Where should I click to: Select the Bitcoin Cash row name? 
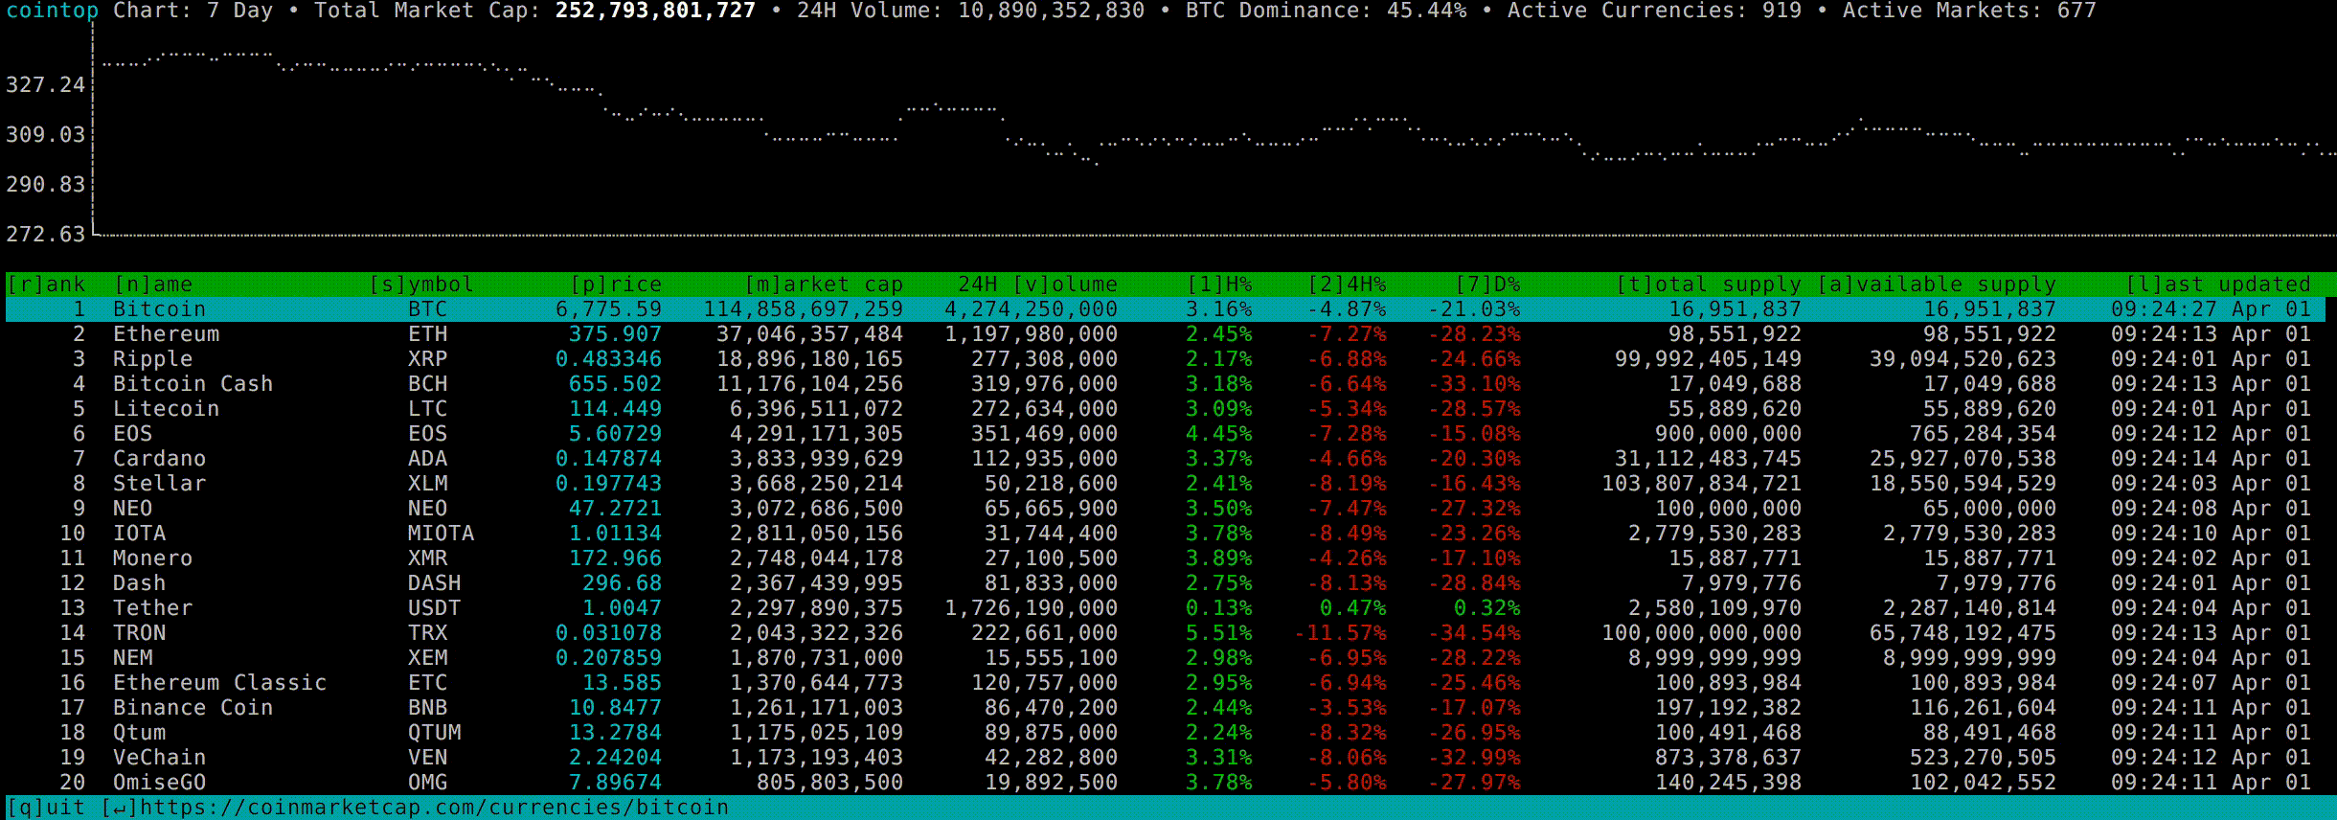[x=193, y=384]
